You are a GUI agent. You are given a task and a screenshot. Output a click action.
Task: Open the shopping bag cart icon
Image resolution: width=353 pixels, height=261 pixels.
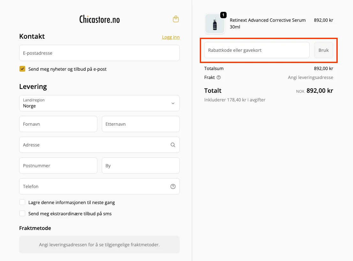click(x=176, y=19)
